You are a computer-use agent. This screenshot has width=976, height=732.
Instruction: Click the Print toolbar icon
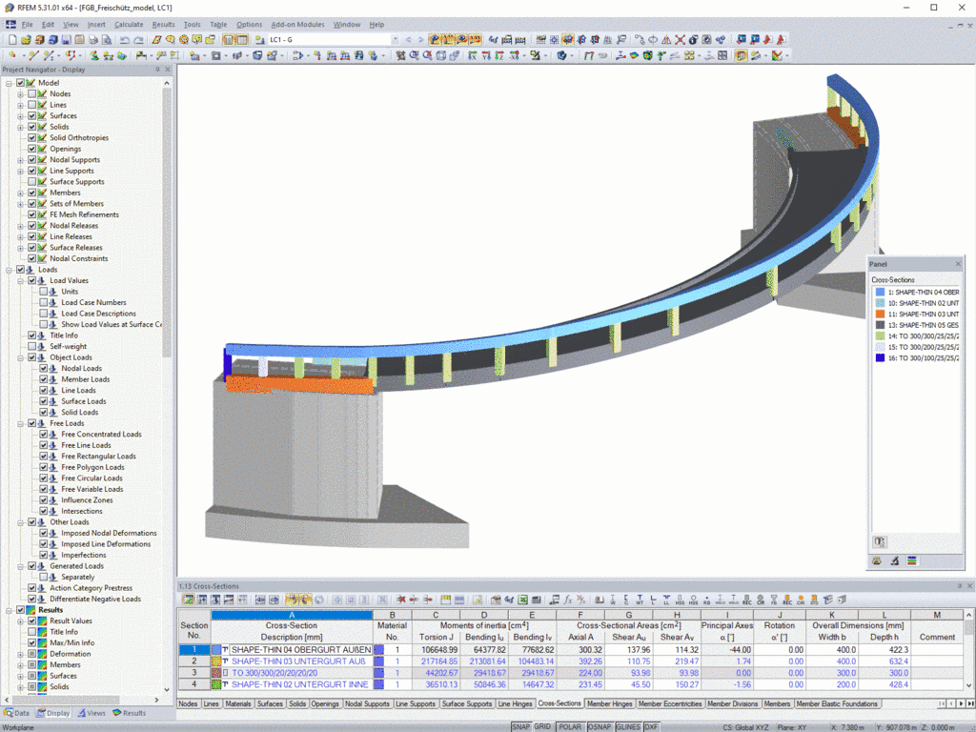click(x=93, y=40)
